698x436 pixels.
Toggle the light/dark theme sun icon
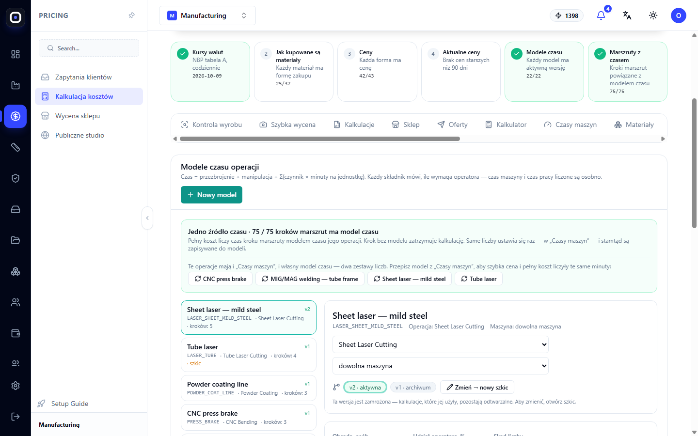click(x=653, y=16)
